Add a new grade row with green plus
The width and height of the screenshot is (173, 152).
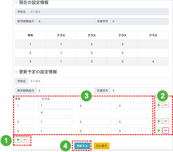click(18, 140)
